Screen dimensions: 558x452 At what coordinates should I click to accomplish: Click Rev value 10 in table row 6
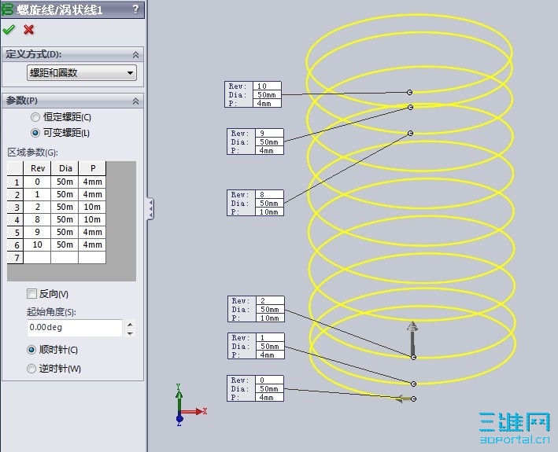coord(37,244)
